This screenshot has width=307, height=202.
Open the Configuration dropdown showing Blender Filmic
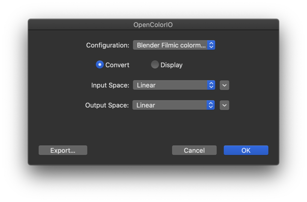point(171,45)
